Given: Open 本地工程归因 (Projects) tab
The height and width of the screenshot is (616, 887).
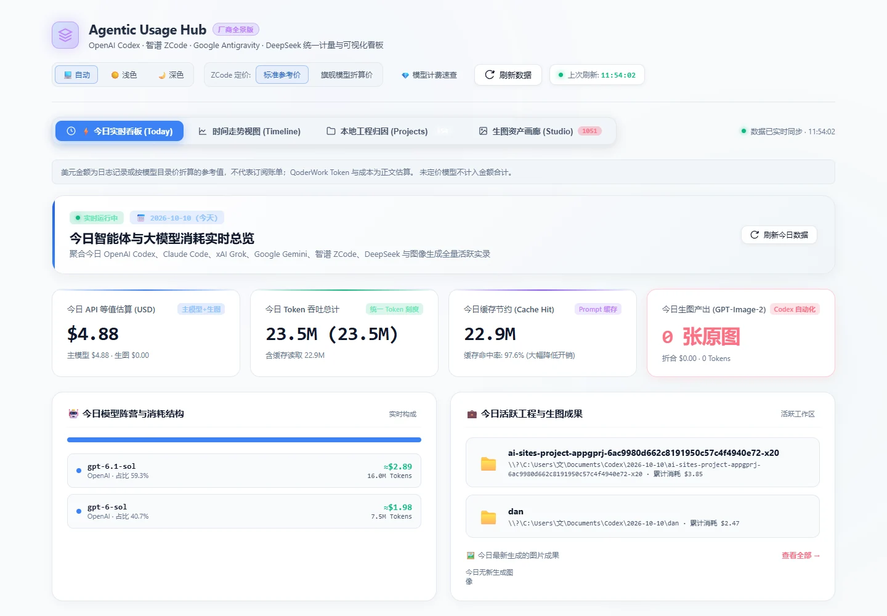Looking at the screenshot, I should pyautogui.click(x=389, y=131).
